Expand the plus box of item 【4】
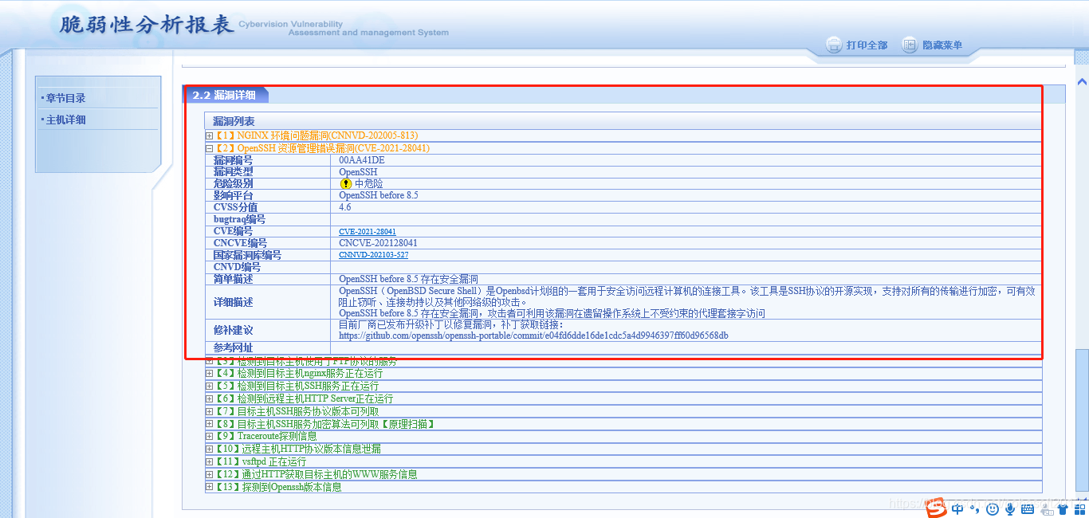Image resolution: width=1089 pixels, height=518 pixels. pos(210,373)
